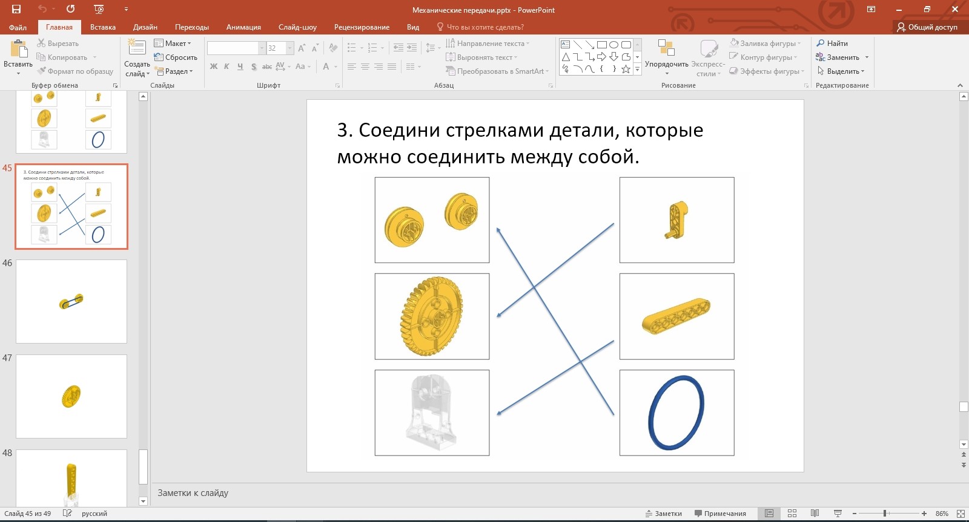Click the Вставить paste icon
The height and width of the screenshot is (522, 969).
point(18,50)
